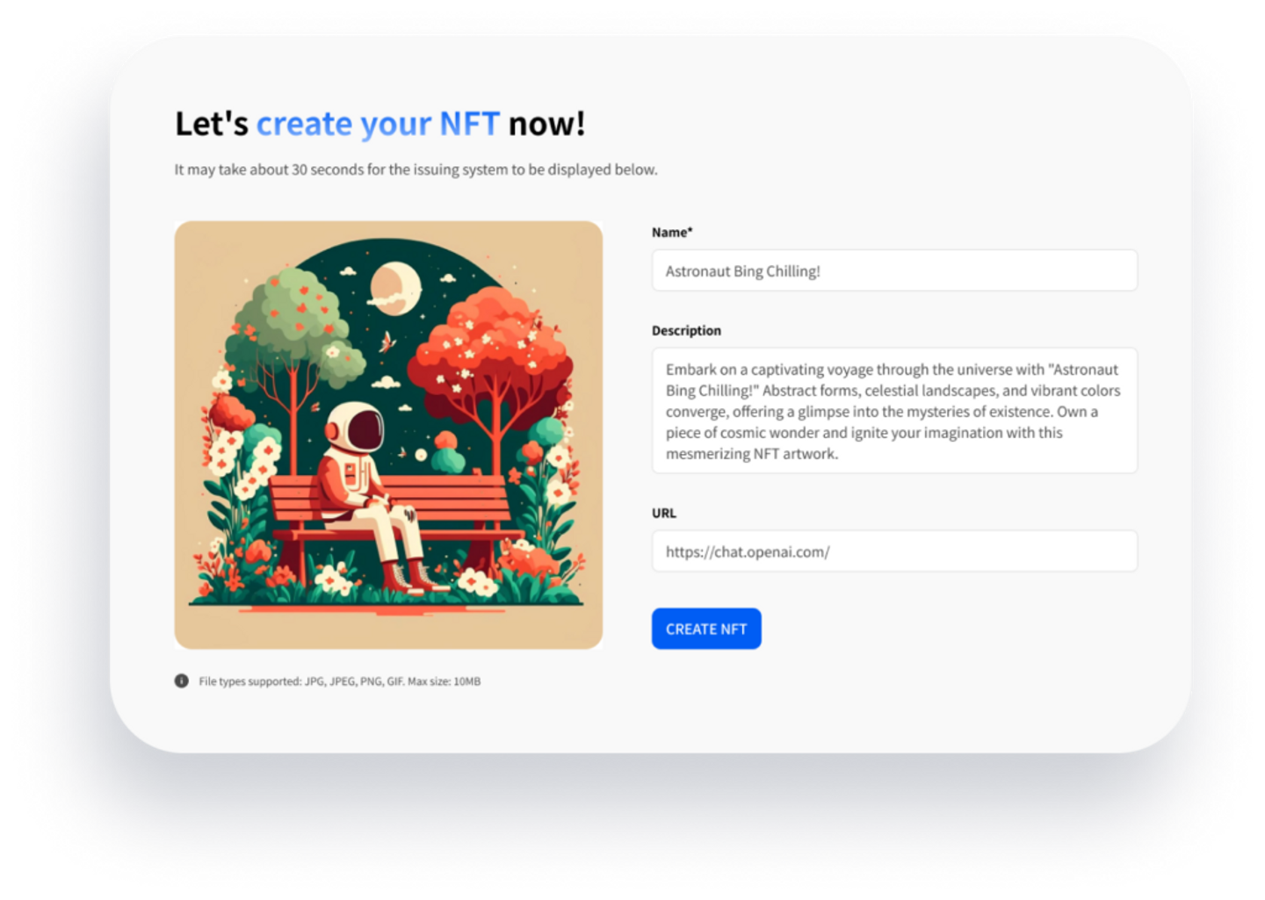Screen dimensions: 1265x900
Task: Click the Name* field label
Action: coord(672,232)
